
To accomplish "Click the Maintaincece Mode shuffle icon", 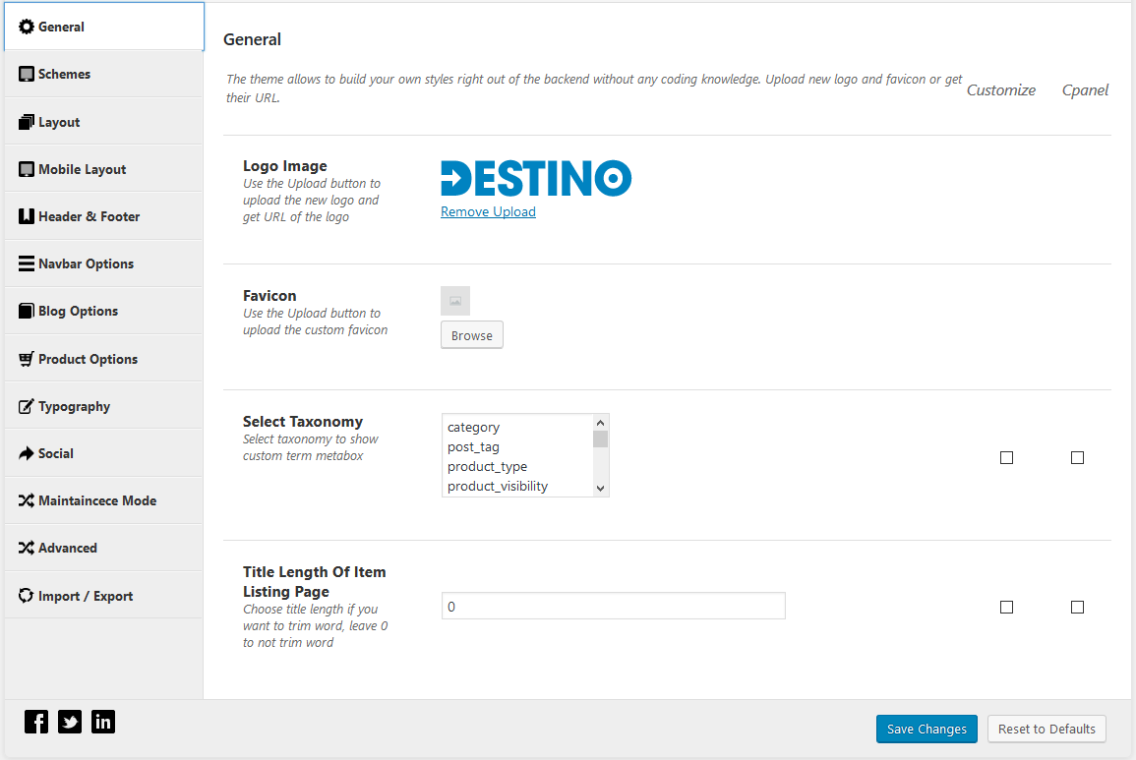I will tap(27, 500).
